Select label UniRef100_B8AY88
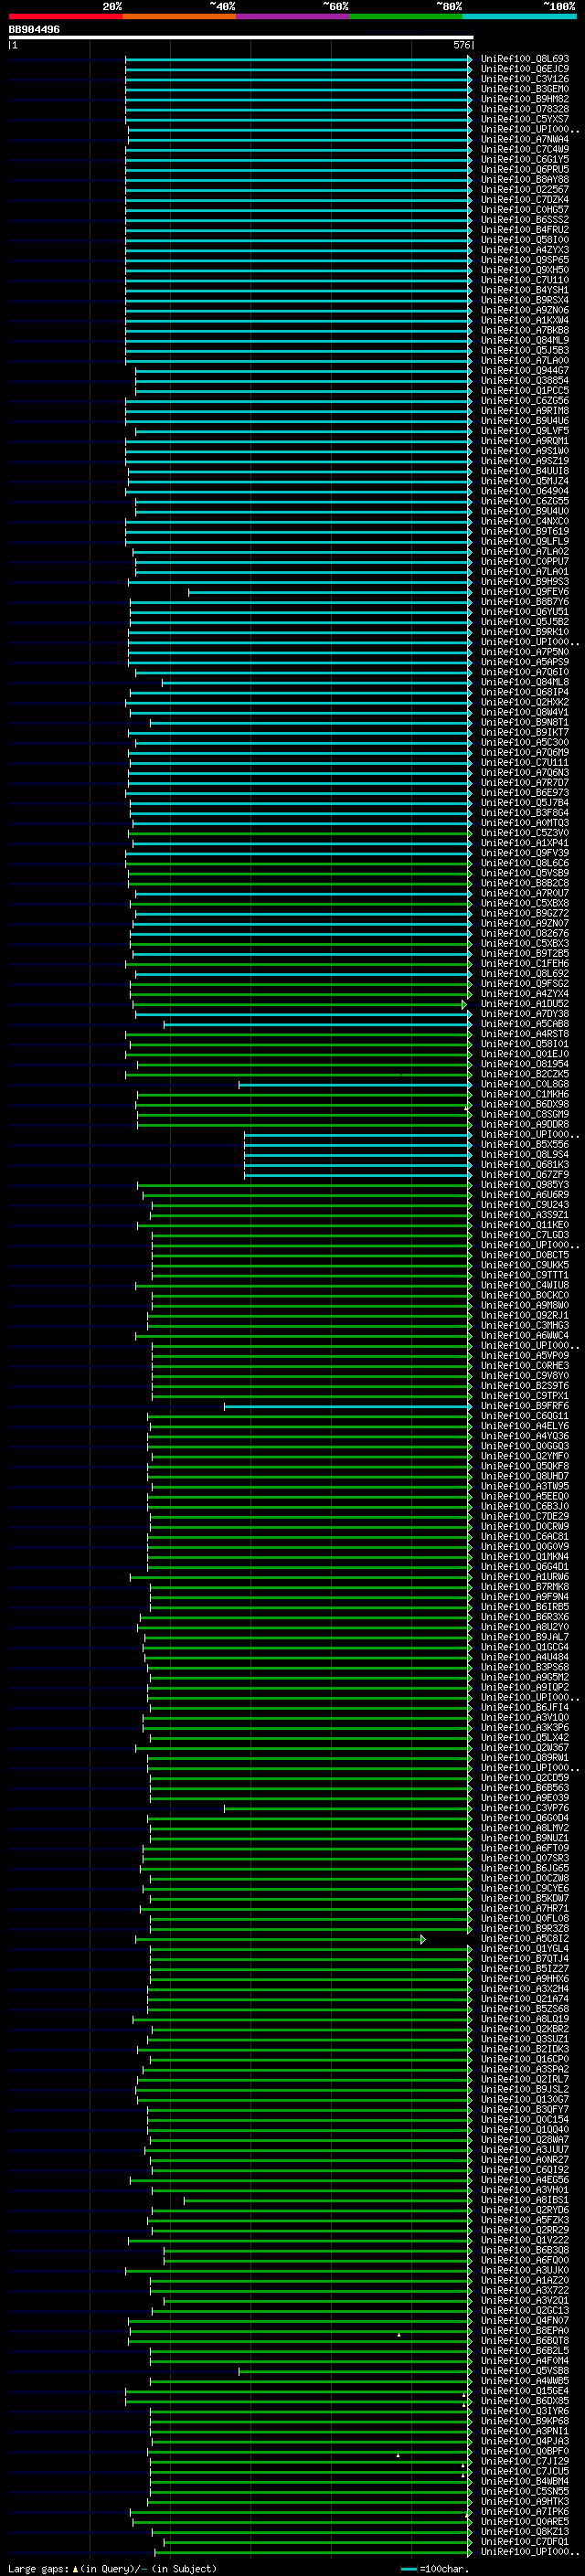Image resolution: width=585 pixels, height=2576 pixels. pyautogui.click(x=525, y=179)
